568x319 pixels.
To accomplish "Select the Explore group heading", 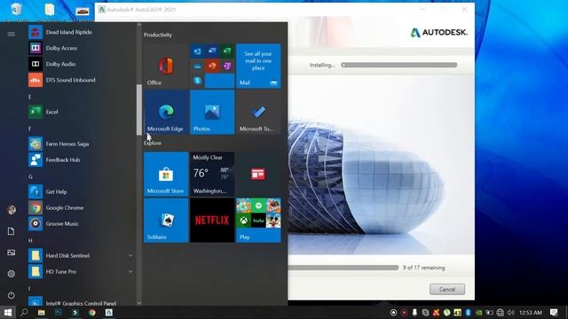I will 153,144.
